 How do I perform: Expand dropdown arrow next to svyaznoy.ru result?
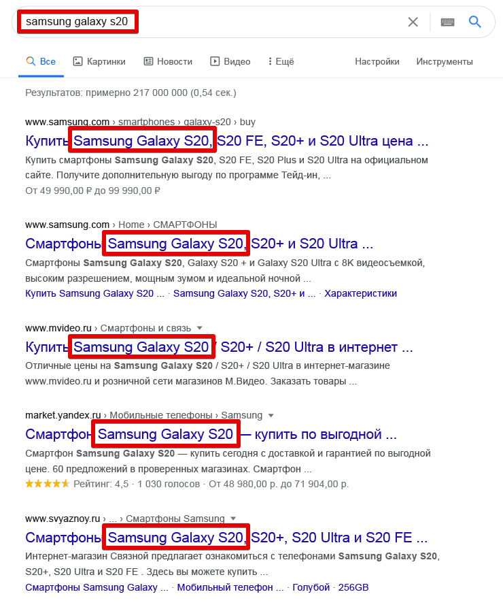(x=233, y=519)
